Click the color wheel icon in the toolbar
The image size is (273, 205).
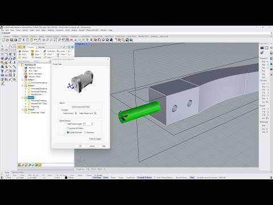pyautogui.click(x=99, y=40)
